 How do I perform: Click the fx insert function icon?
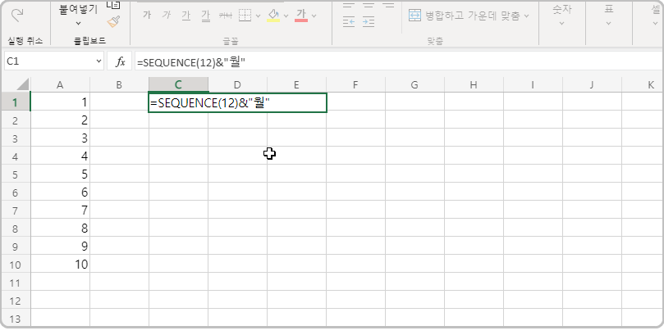tap(121, 61)
